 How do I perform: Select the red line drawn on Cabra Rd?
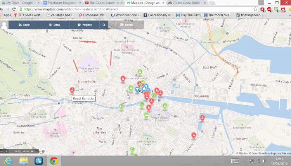(x=88, y=42)
